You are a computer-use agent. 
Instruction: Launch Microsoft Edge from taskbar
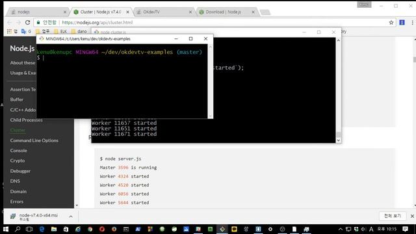pyautogui.click(x=42, y=229)
